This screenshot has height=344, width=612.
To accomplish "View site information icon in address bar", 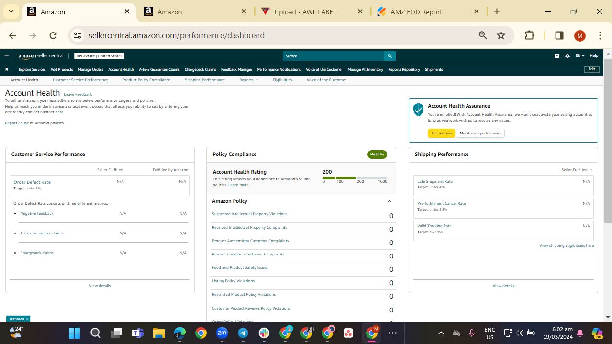I will point(78,35).
